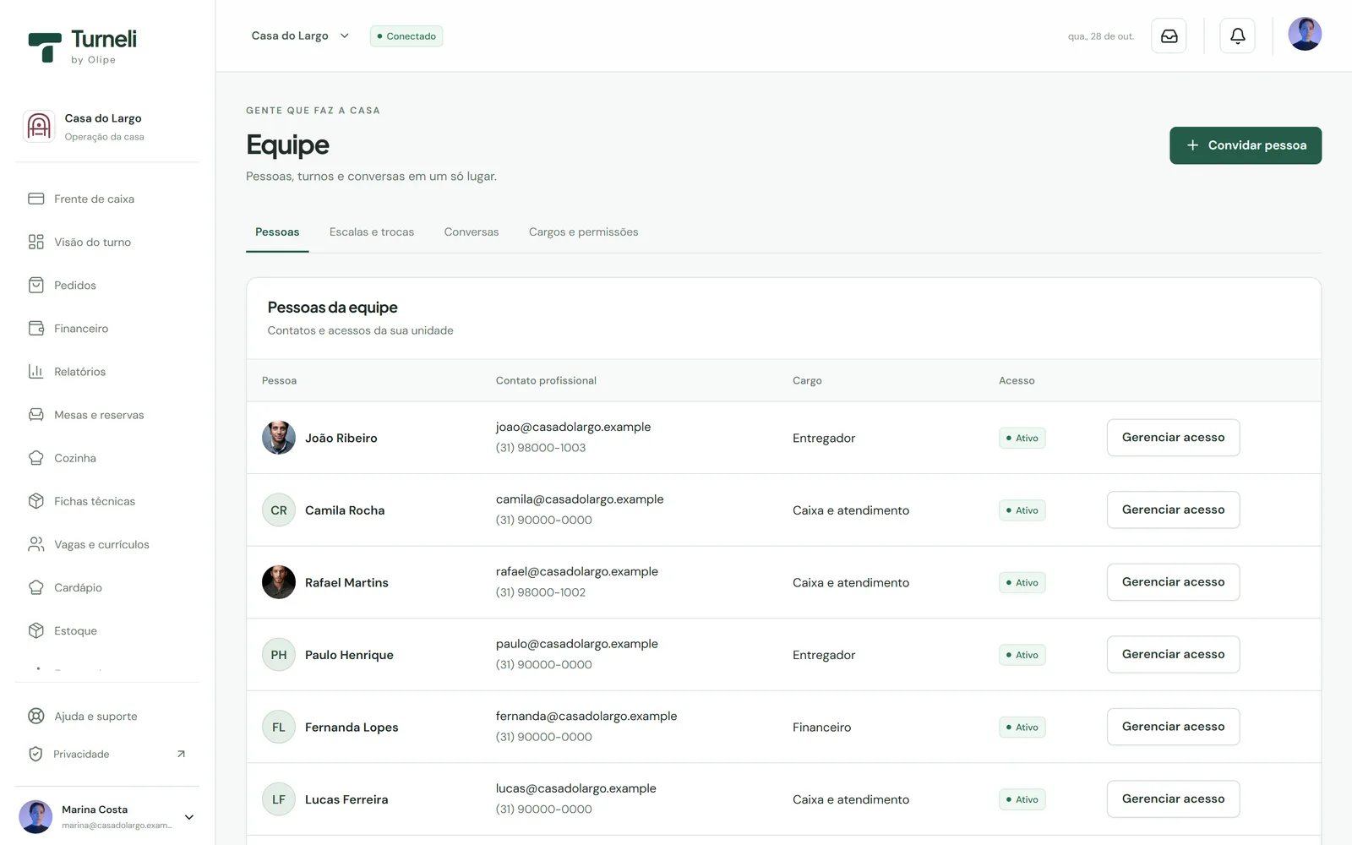Click the Ajuda e suporte lifebuoy icon
This screenshot has height=845, width=1352.
(x=36, y=716)
